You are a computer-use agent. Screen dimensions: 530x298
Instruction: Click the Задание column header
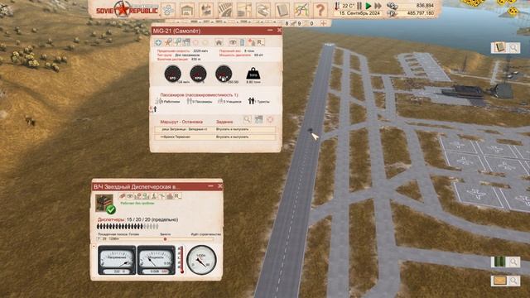coord(224,122)
